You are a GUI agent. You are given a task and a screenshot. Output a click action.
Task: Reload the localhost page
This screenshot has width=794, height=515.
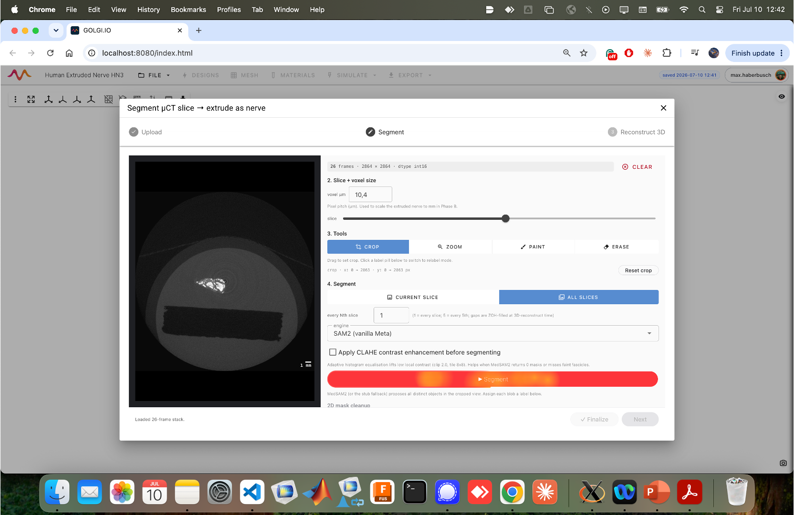50,53
